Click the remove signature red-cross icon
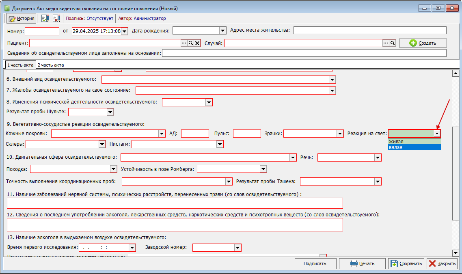 (56, 18)
